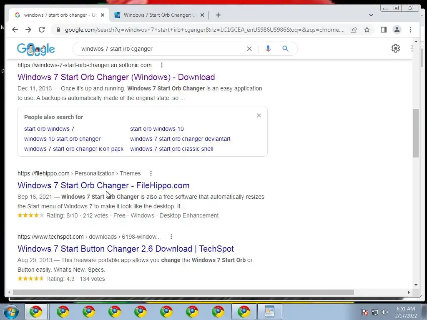Click the techspot.com breadcrumb URL text

pyautogui.click(x=89, y=237)
